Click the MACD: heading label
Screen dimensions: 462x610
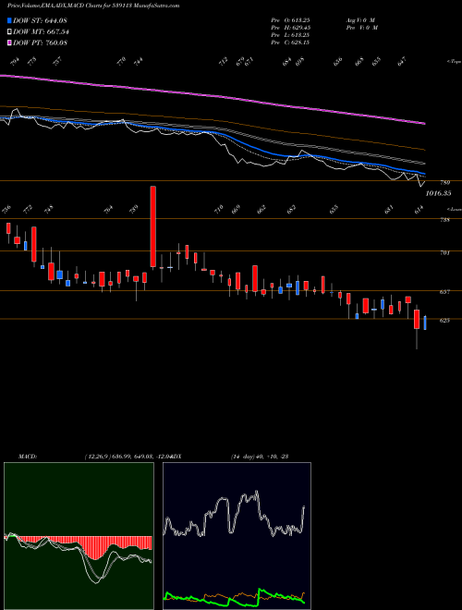coord(28,457)
